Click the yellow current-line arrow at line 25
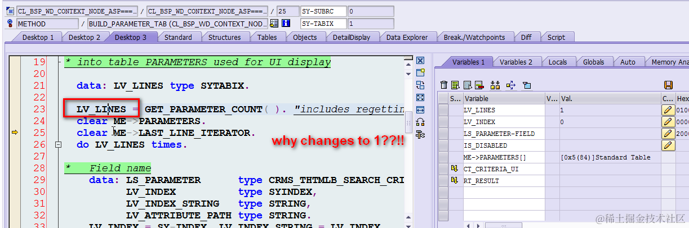 (x=15, y=133)
